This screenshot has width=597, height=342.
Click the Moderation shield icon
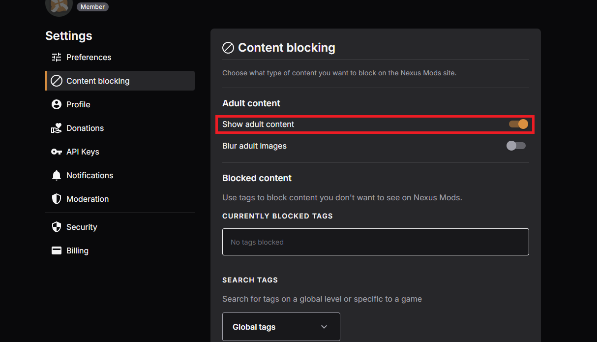click(57, 199)
